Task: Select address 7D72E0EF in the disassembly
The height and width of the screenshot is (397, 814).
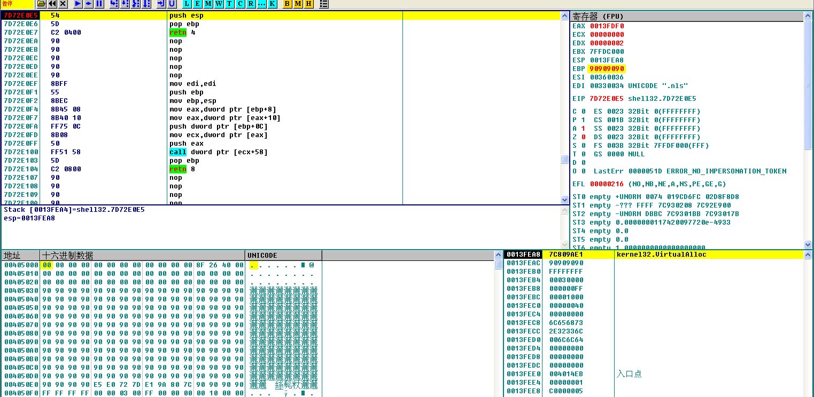Action: [21, 84]
